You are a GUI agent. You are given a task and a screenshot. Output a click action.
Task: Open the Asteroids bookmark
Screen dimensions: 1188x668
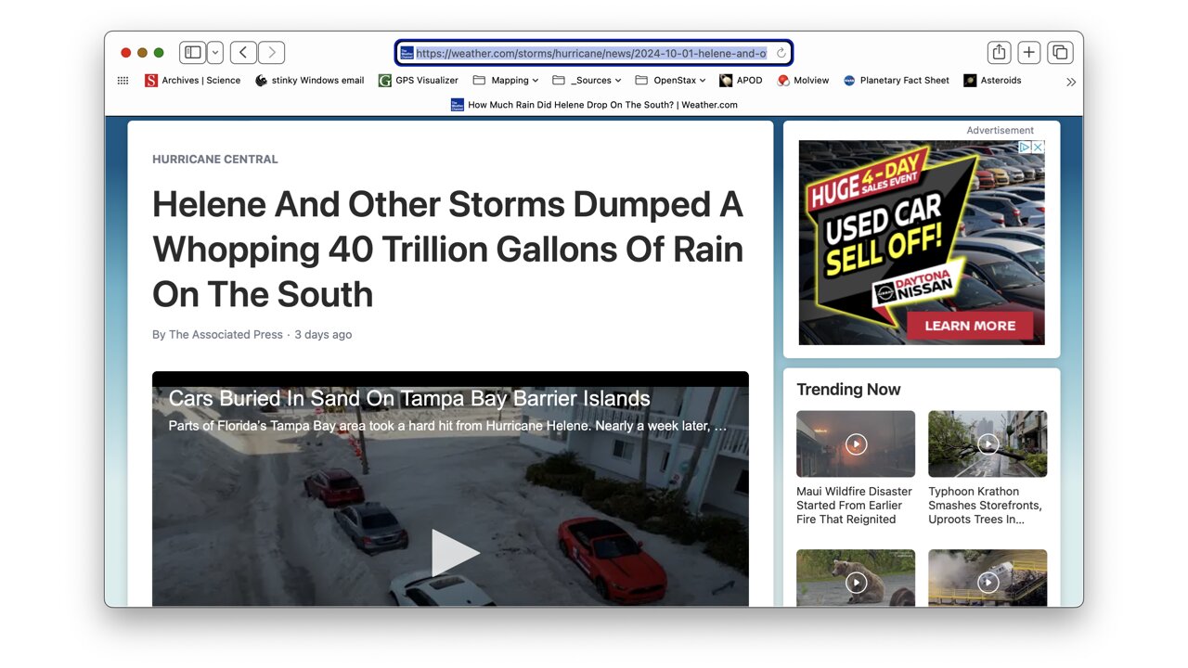992,81
